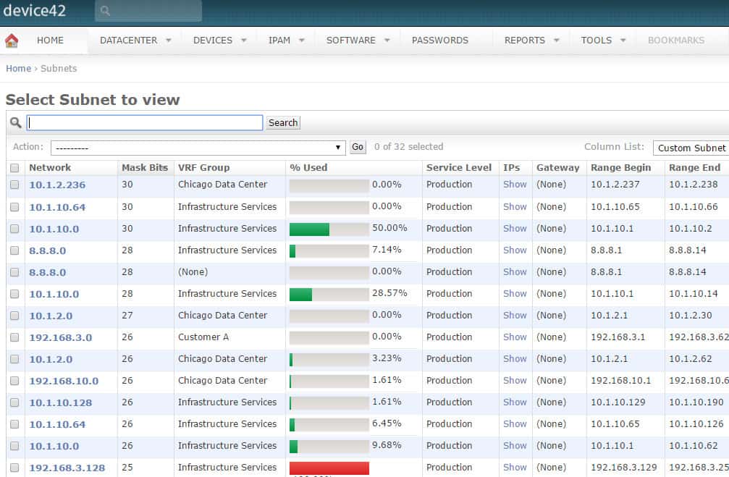Screen dimensions: 729x477
Task: Open the REPORTS menu arrow
Action: 557,41
